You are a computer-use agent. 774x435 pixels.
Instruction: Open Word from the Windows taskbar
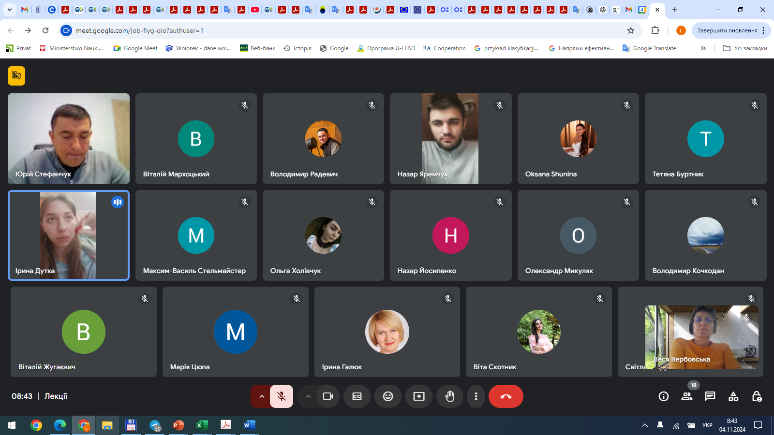coord(249,425)
